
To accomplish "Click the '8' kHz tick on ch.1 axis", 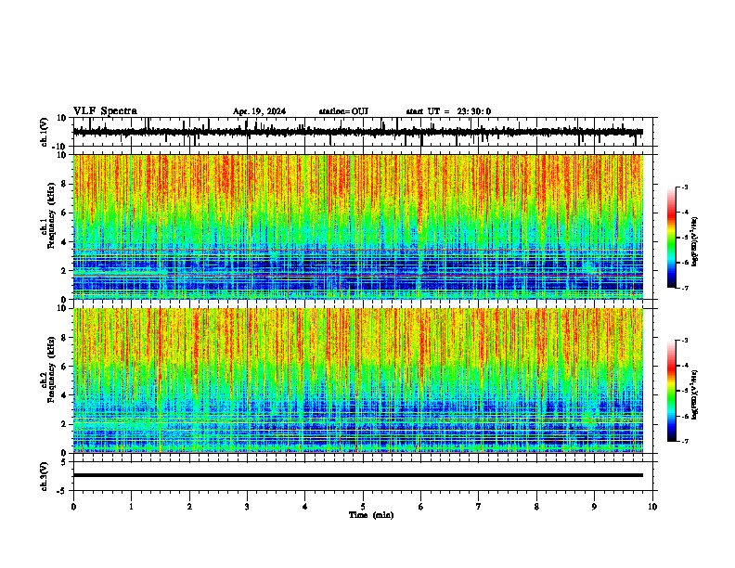I will [x=64, y=184].
